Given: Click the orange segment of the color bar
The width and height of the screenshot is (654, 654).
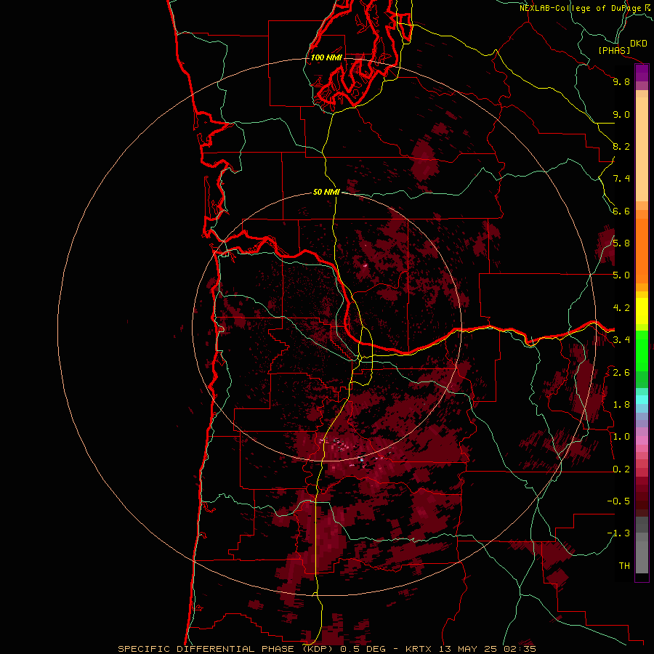Looking at the screenshot, I should pos(642,251).
